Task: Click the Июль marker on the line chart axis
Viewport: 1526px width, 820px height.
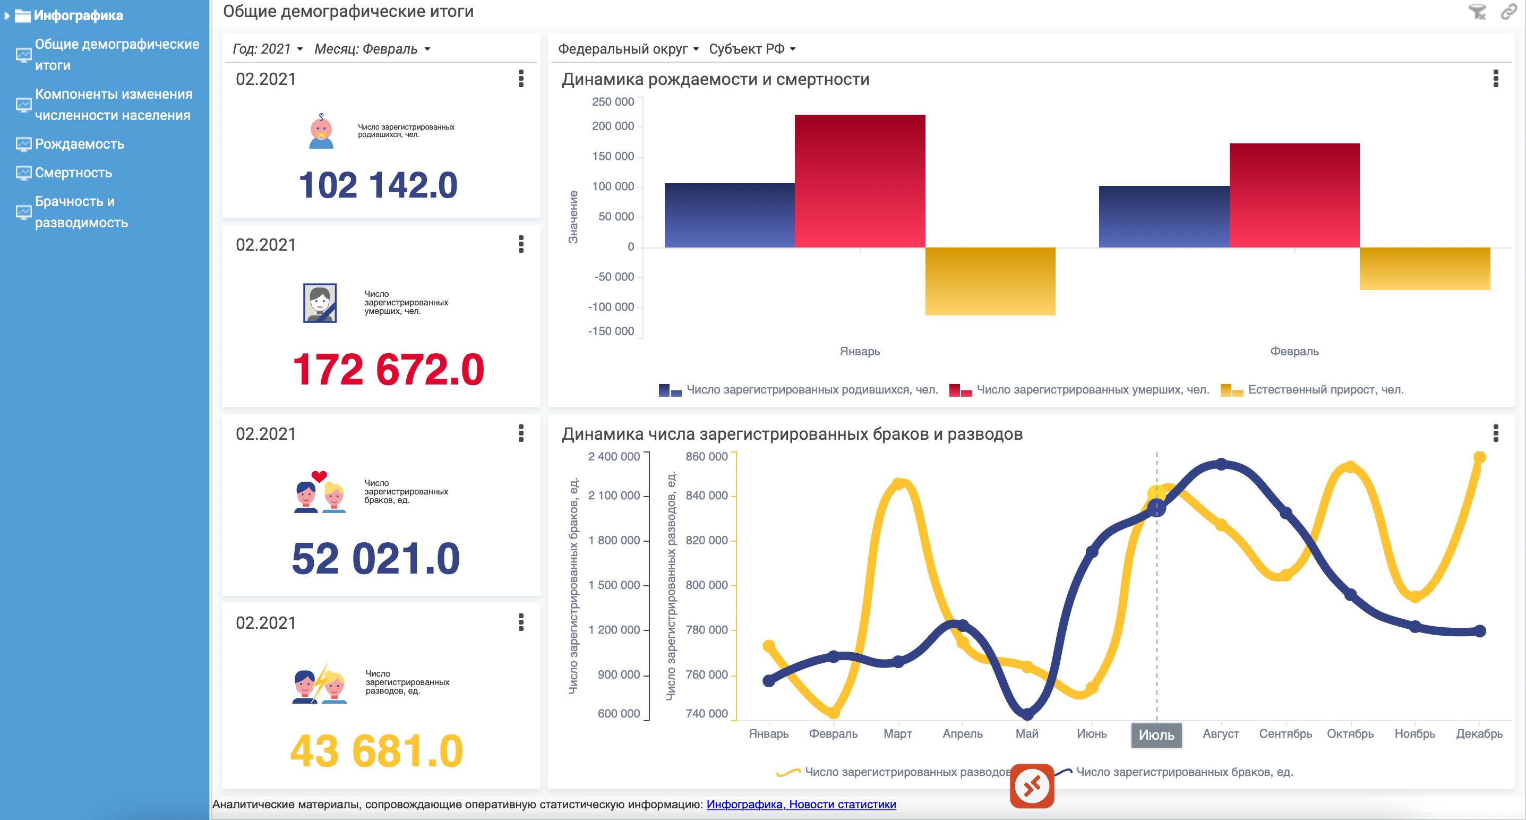Action: (x=1156, y=734)
